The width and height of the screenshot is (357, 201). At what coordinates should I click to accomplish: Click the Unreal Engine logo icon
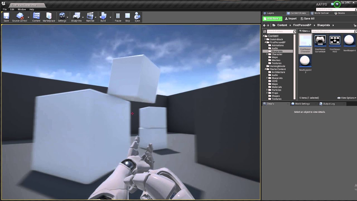[x=4, y=4]
